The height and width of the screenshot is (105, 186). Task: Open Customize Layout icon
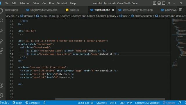click(x=168, y=3)
